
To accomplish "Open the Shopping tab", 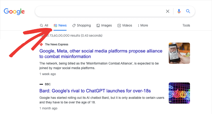I will pos(82,25).
